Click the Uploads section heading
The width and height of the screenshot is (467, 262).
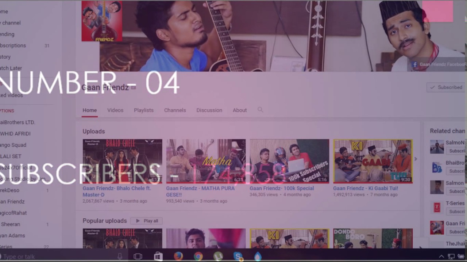(94, 131)
